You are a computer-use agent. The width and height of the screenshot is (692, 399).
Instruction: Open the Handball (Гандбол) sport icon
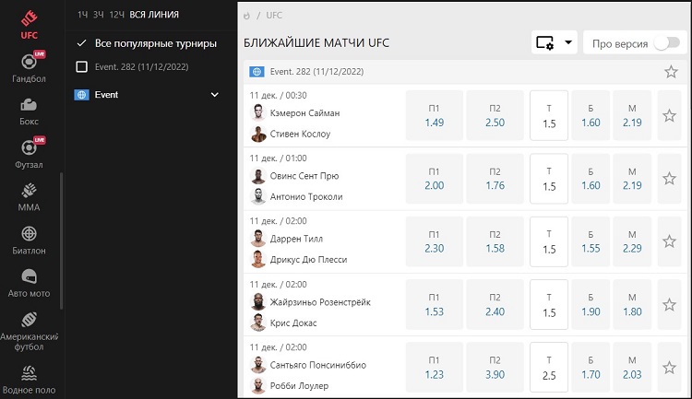[x=29, y=62]
